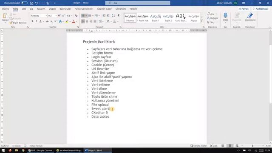Click the Yapıştır paste icon
Screen dimensions: 272x153
(5, 16)
